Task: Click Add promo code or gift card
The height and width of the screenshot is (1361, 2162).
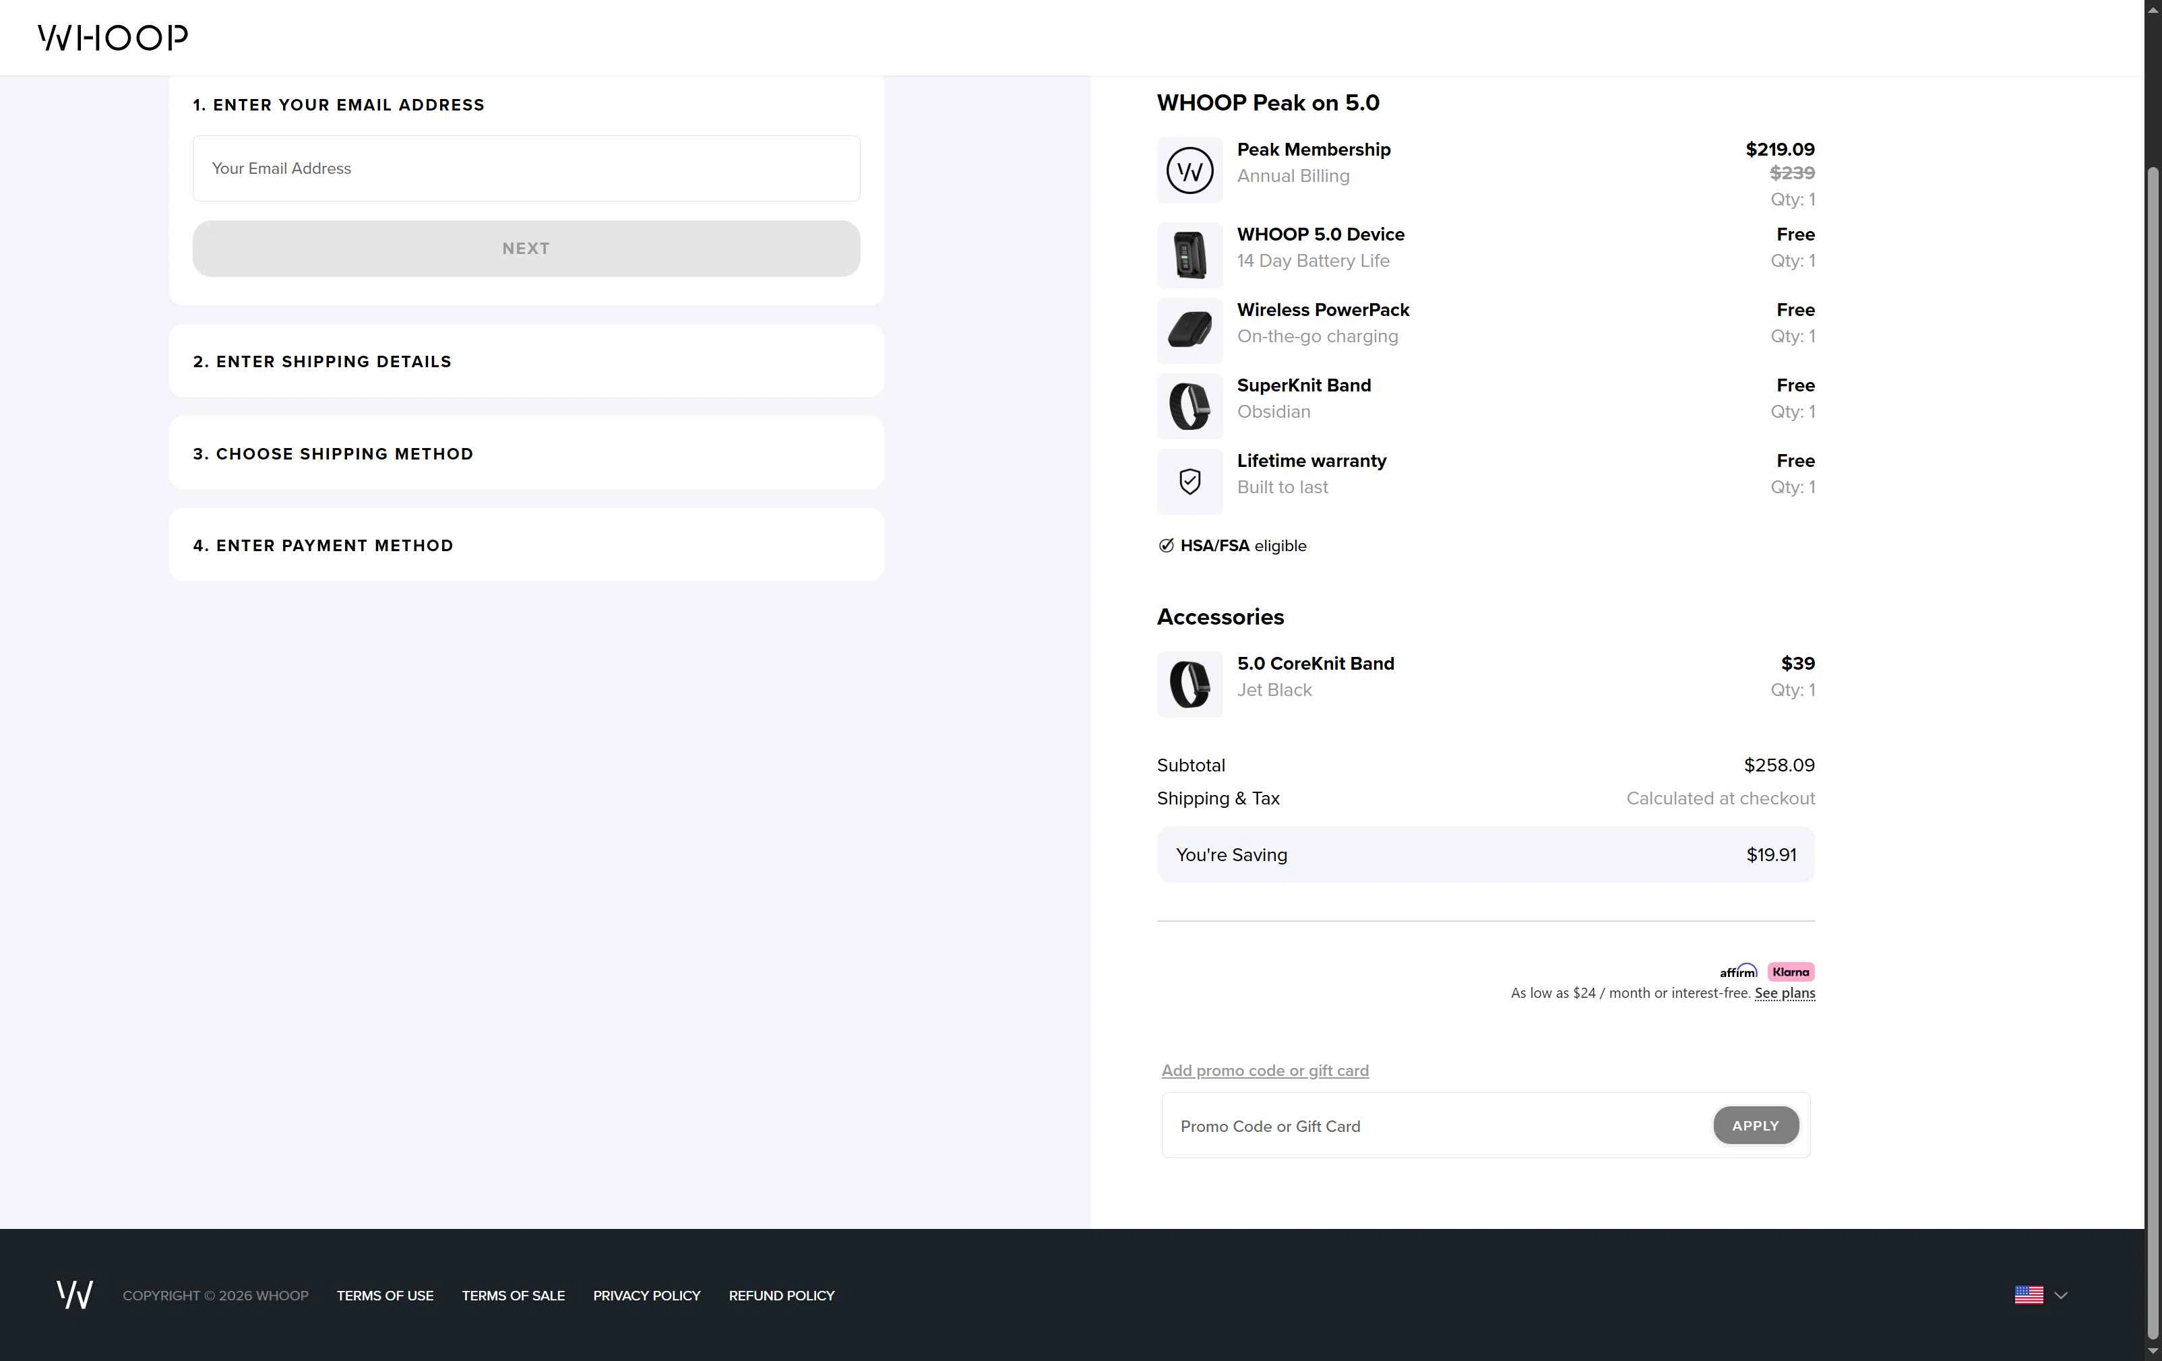Action: [1265, 1070]
